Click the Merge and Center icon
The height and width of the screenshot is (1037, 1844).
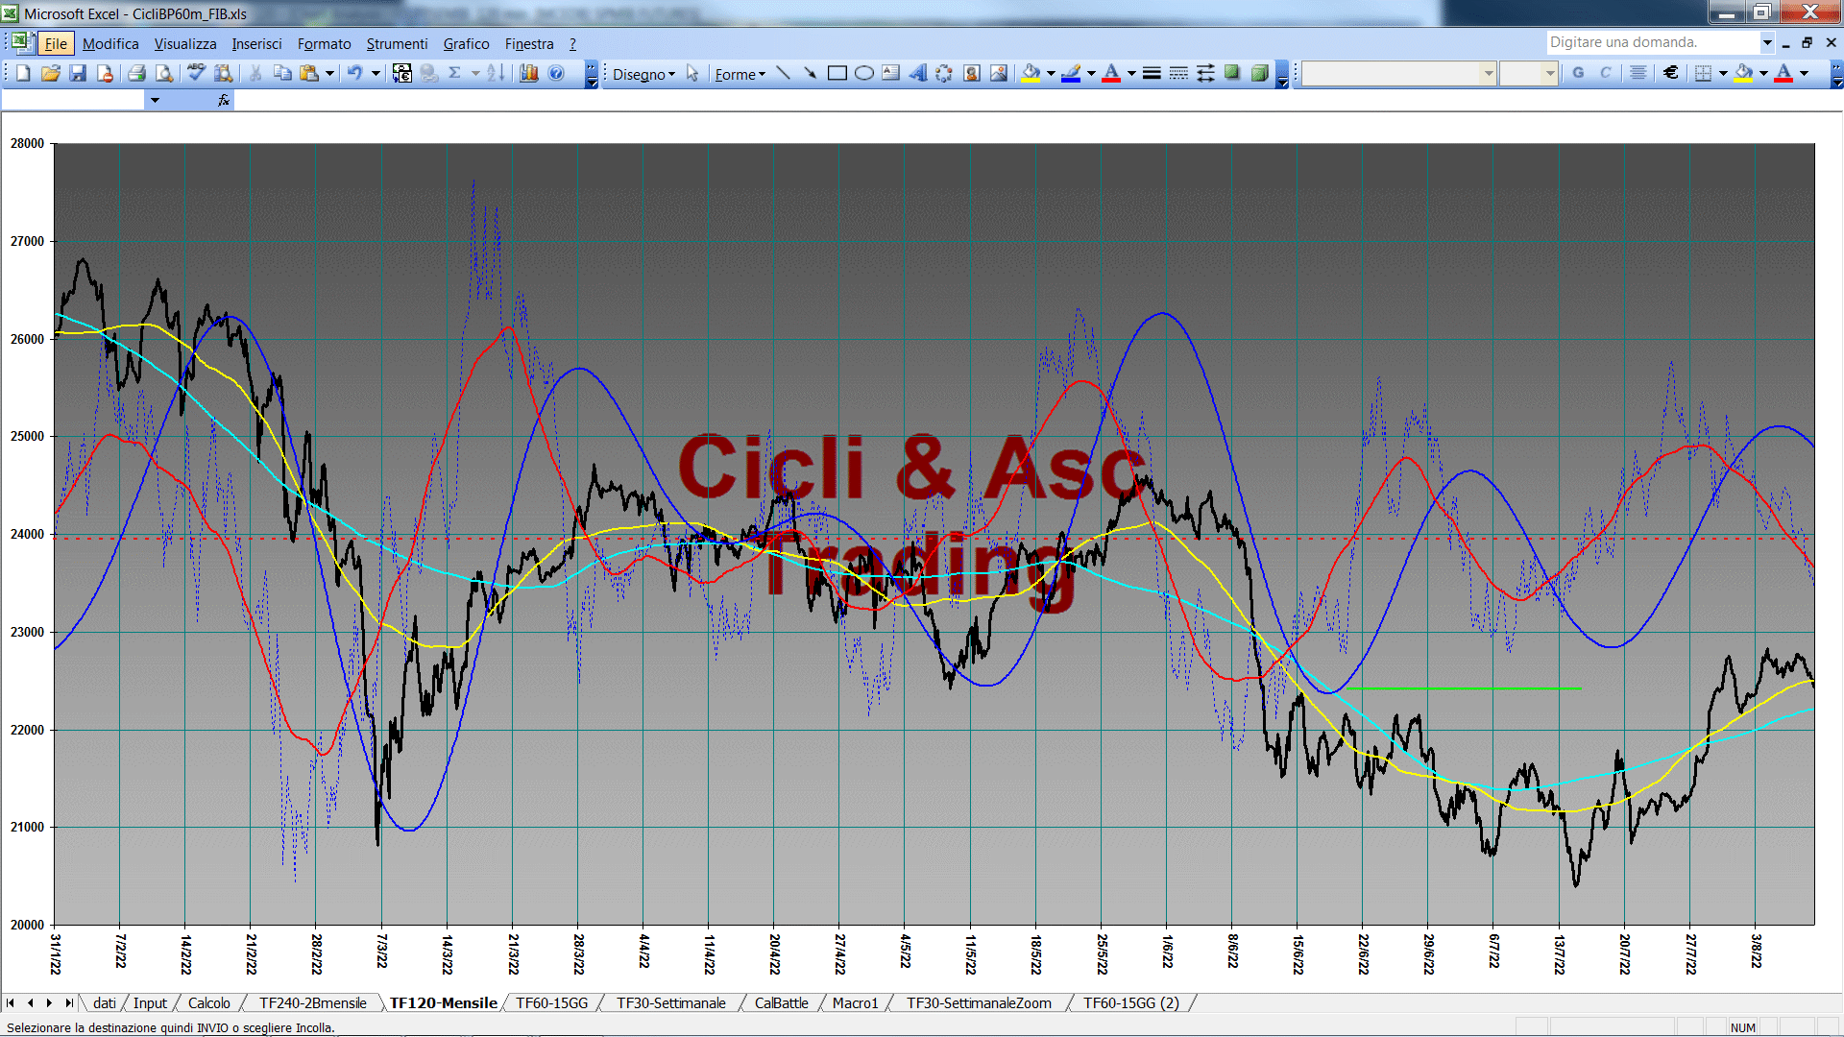[x=1638, y=73]
